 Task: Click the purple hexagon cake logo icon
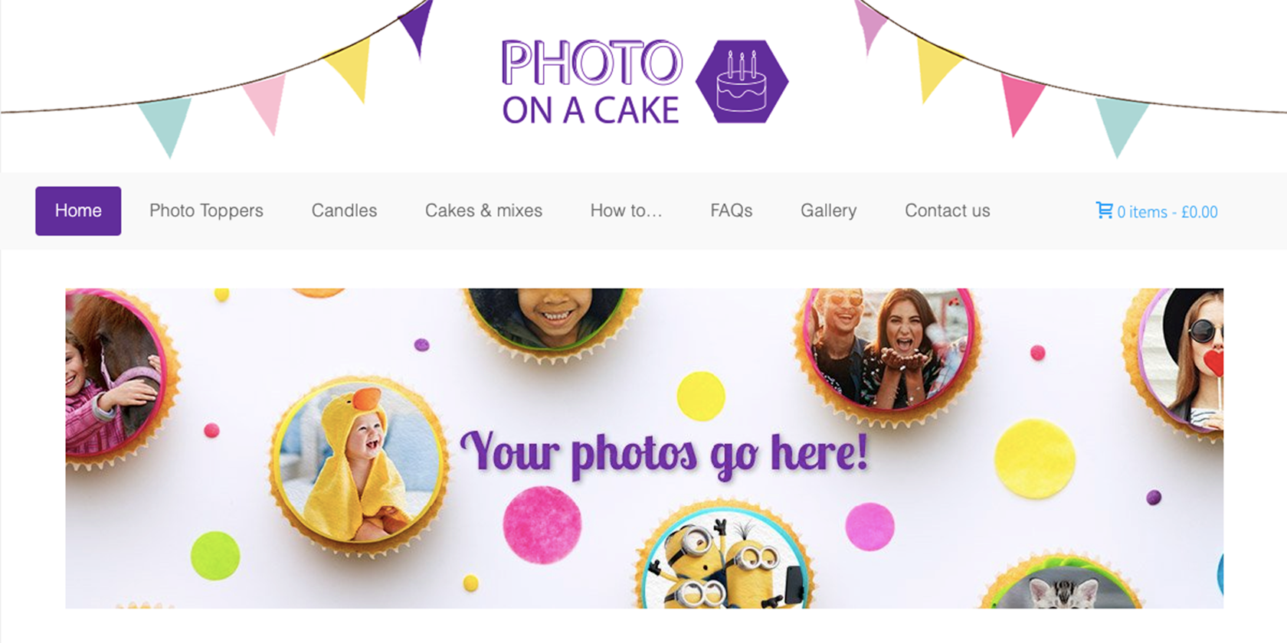[742, 81]
